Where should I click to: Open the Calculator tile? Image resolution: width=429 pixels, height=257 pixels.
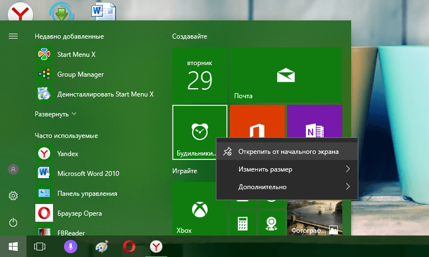pos(242,223)
